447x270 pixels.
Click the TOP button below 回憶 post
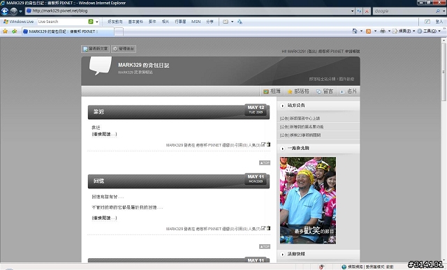265,247
